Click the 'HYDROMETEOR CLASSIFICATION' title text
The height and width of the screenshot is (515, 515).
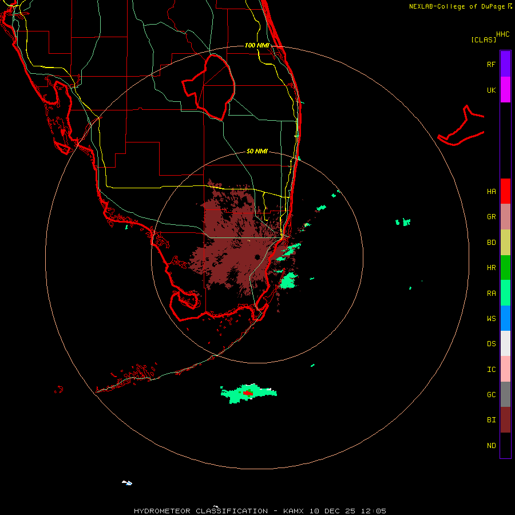201,511
